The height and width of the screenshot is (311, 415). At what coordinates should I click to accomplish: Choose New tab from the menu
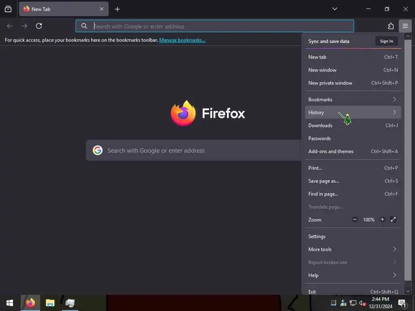(x=353, y=57)
